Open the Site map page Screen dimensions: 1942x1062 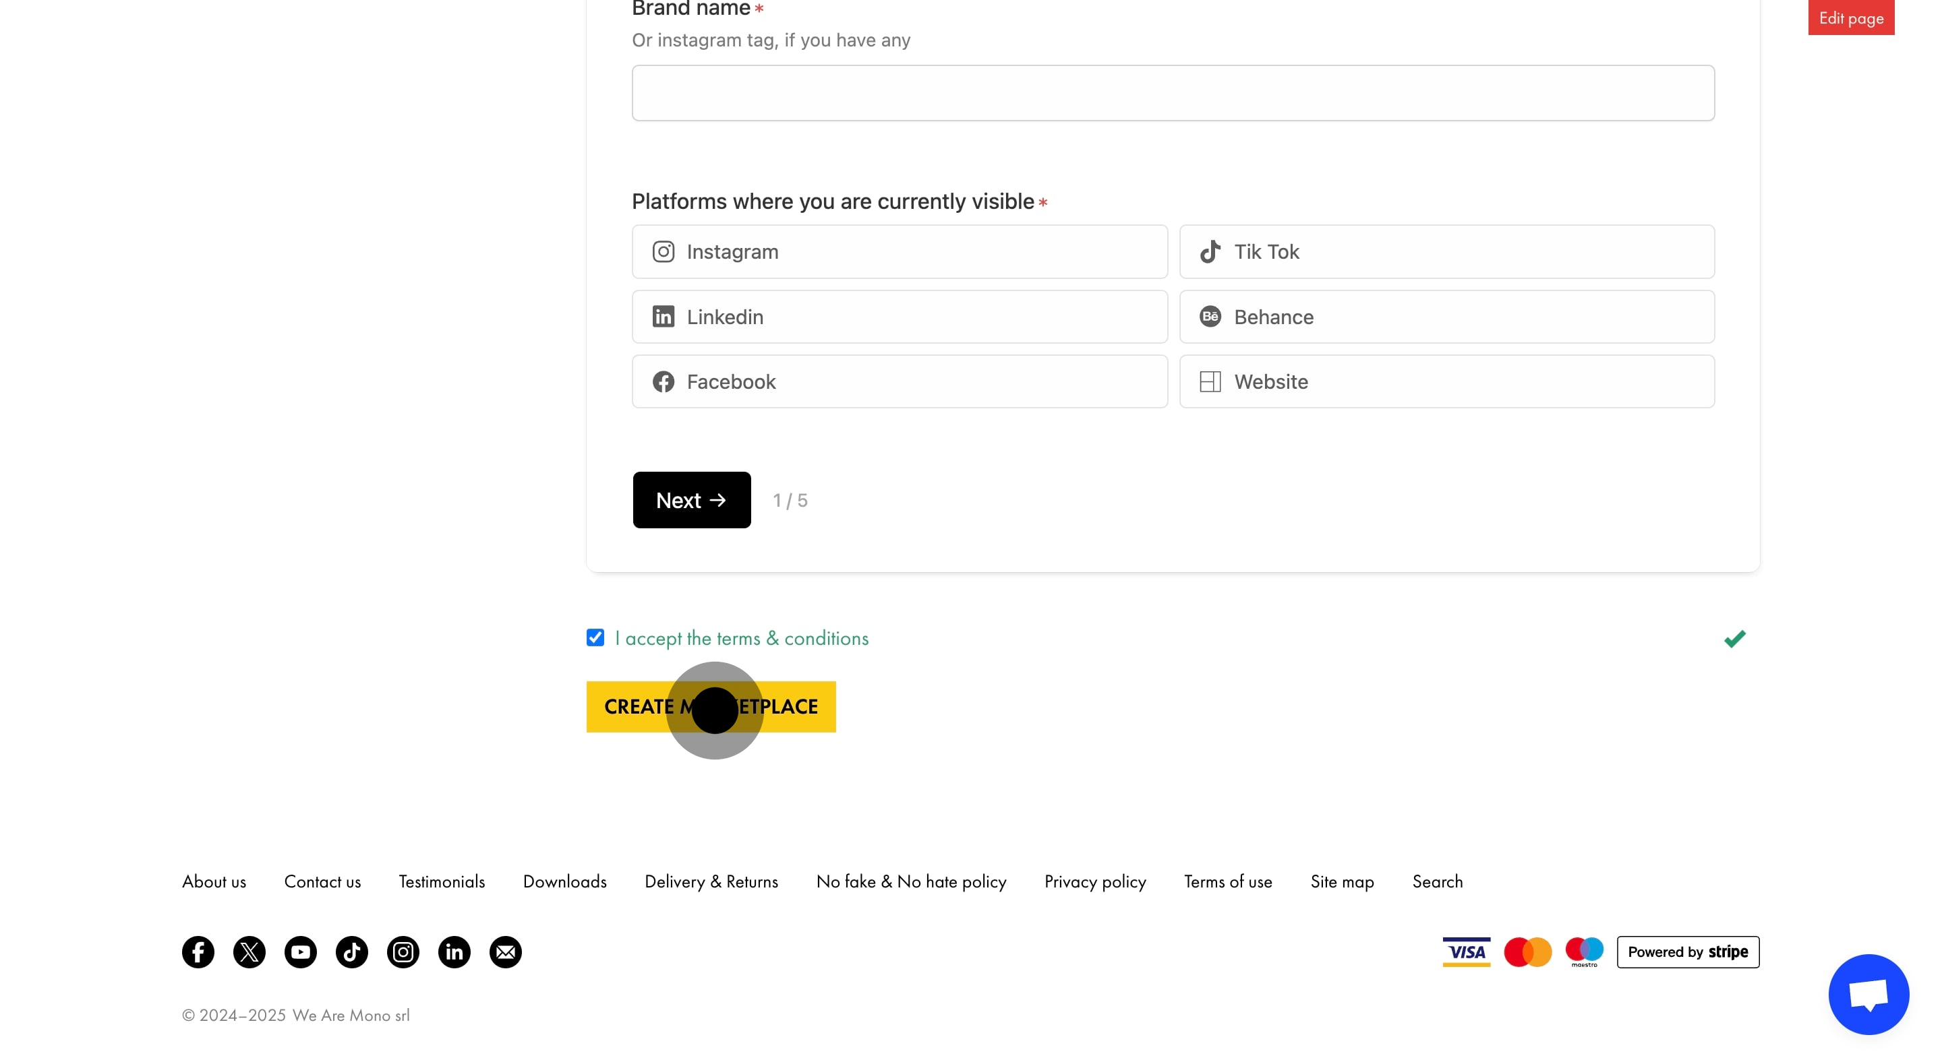click(1341, 881)
